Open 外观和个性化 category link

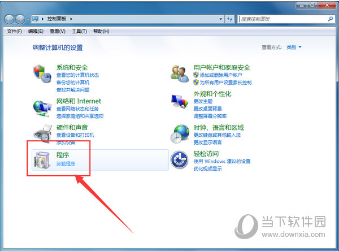[212, 94]
